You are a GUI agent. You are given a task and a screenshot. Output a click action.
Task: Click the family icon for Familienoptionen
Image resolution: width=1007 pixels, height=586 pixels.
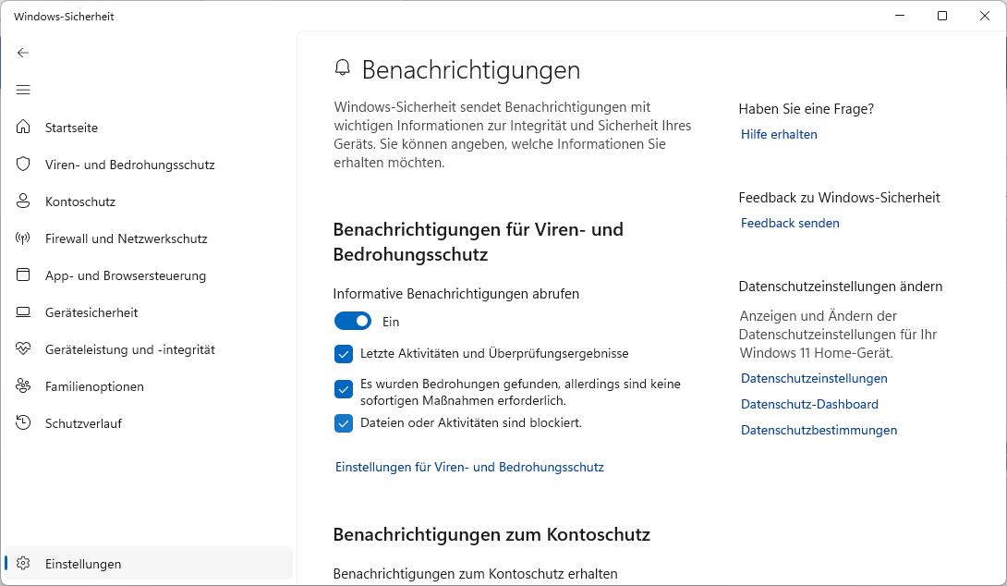pyautogui.click(x=23, y=386)
